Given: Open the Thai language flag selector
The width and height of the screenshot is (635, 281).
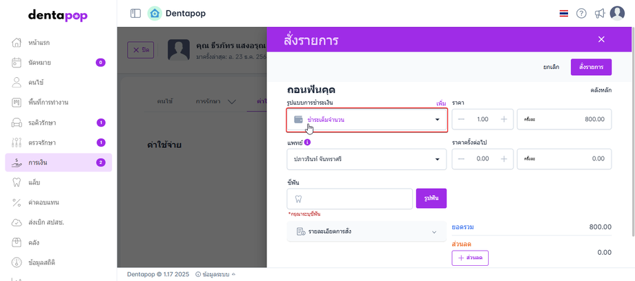Looking at the screenshot, I should [564, 13].
